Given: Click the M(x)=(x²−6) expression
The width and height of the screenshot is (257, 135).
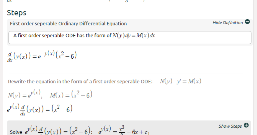Looking at the screenshot, I should tap(71, 95).
